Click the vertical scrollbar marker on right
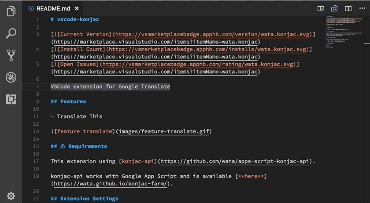This screenshot has width=370, height=203. (367, 43)
